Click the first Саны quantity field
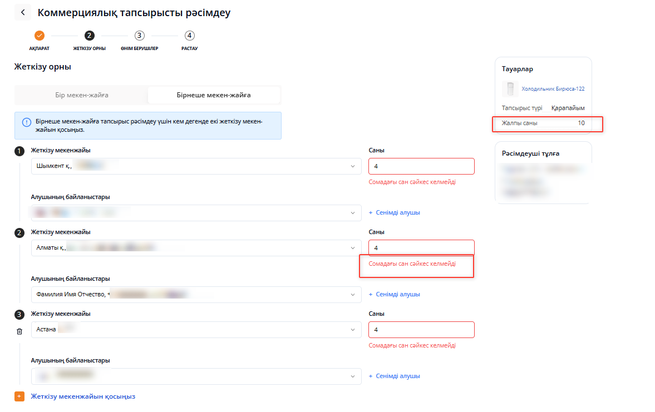The image size is (655, 412). point(421,166)
